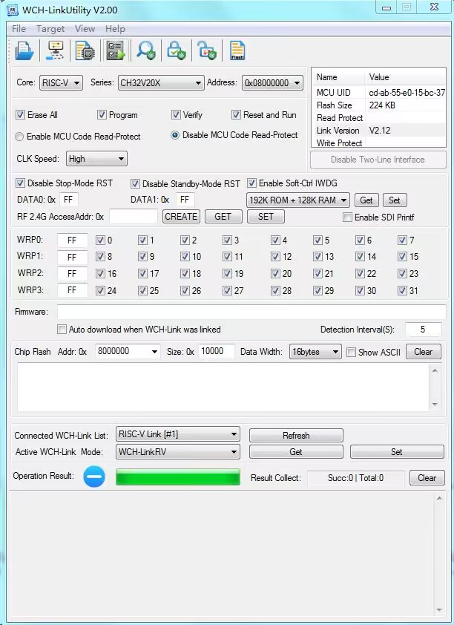This screenshot has width=454, height=625.
Task: Click Disable Two-Line Interface button
Action: point(378,160)
